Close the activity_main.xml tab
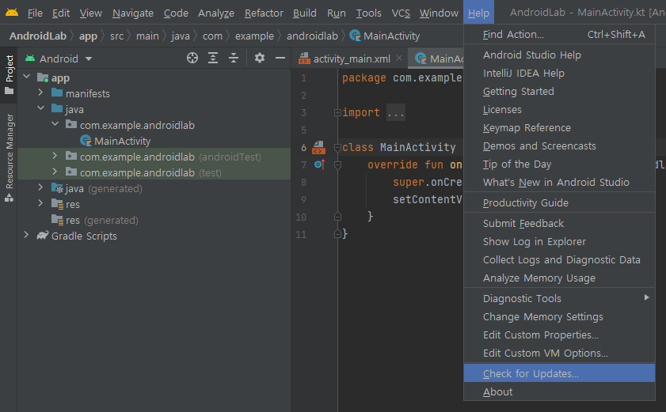 399,59
